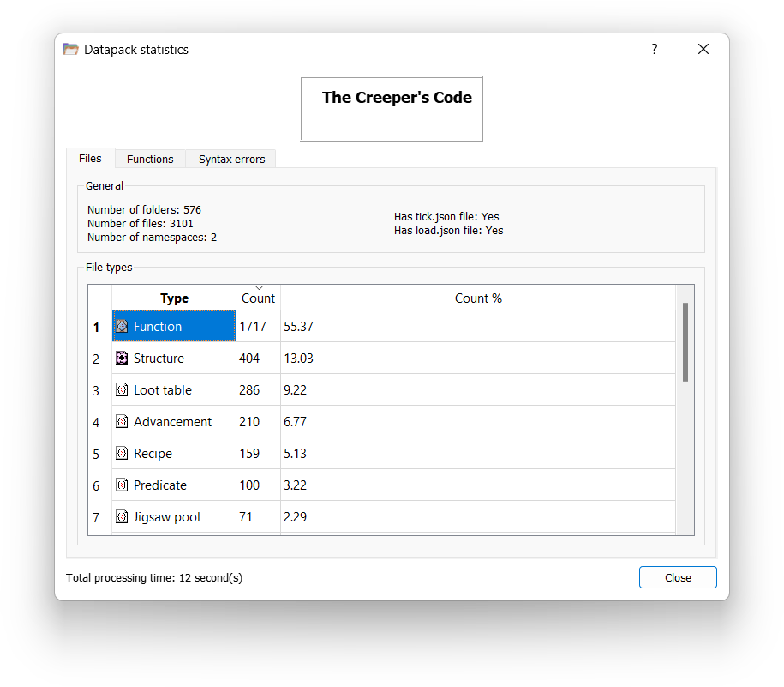Select the Advancement type cell
Image resolution: width=784 pixels, height=687 pixels.
(174, 421)
